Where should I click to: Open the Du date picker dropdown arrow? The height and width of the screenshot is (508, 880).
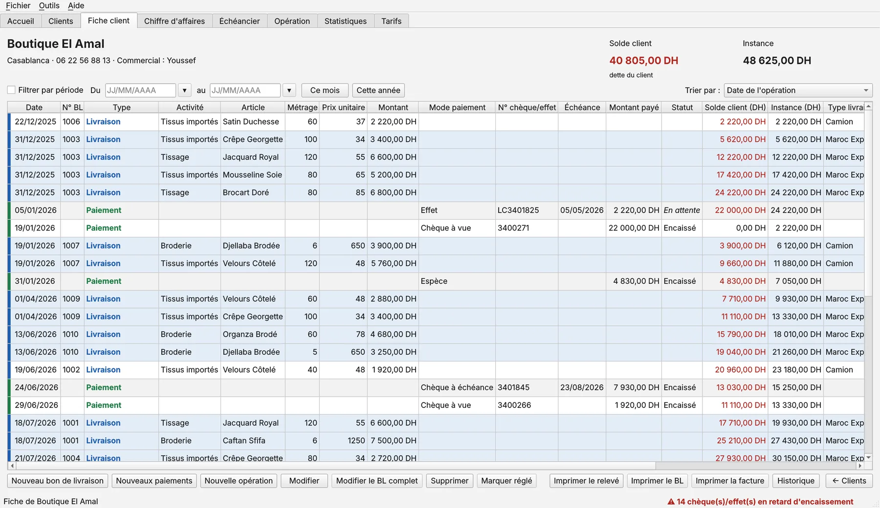coord(184,90)
